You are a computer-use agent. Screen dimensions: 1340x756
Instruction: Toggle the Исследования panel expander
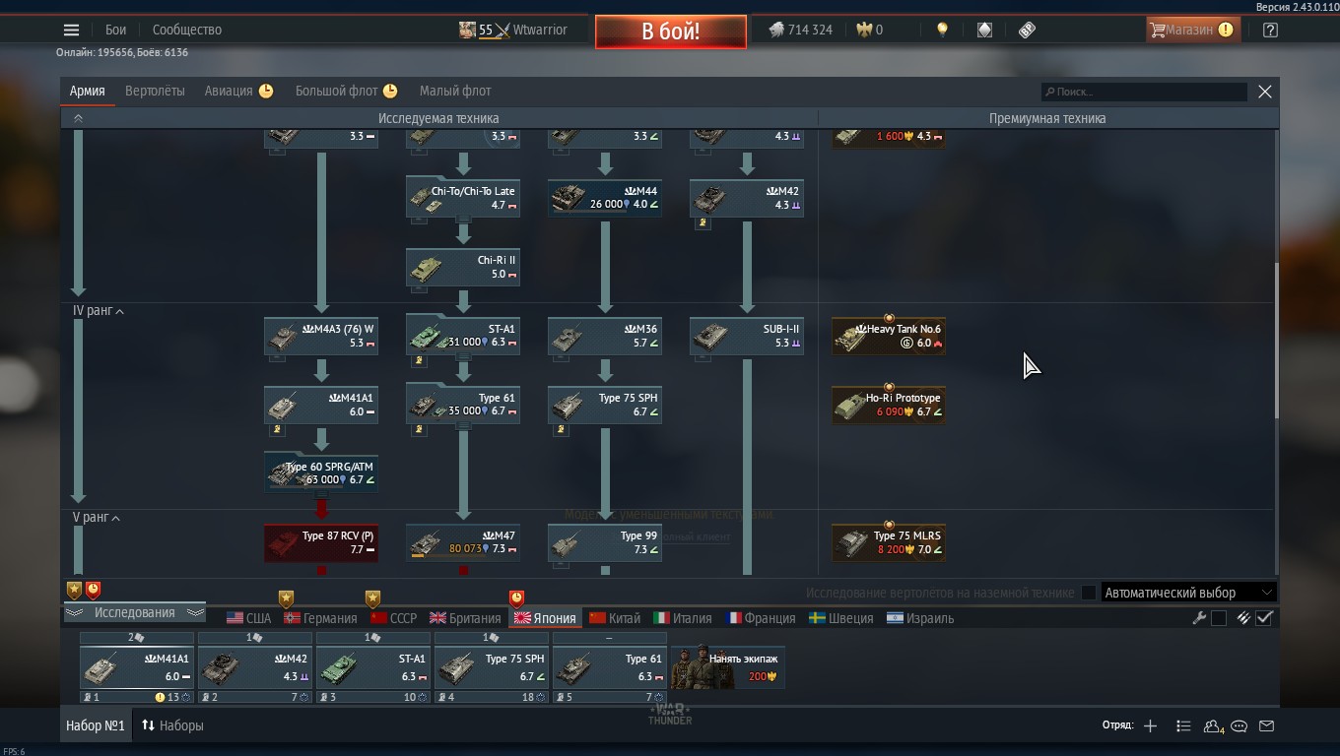pyautogui.click(x=134, y=612)
